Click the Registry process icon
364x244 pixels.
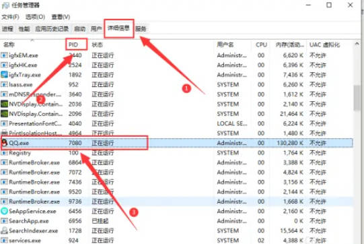(x=4, y=153)
